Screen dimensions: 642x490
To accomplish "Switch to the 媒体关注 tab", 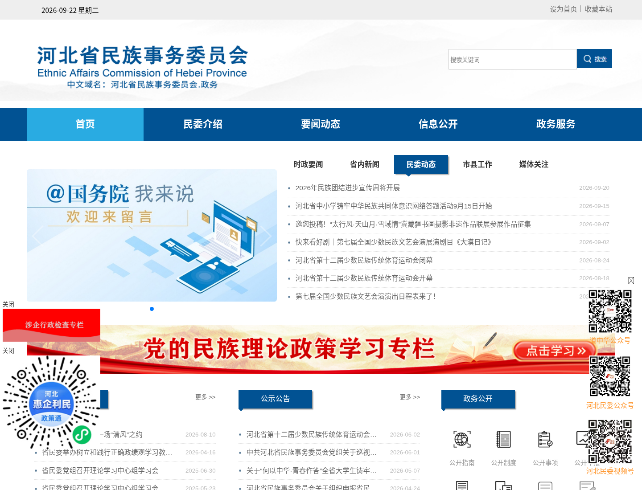I will tap(534, 164).
